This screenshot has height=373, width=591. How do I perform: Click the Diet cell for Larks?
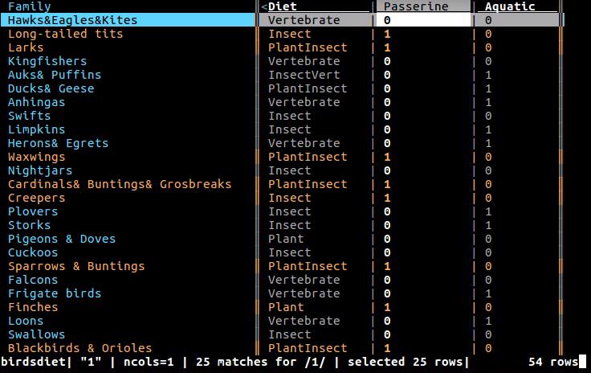click(308, 47)
